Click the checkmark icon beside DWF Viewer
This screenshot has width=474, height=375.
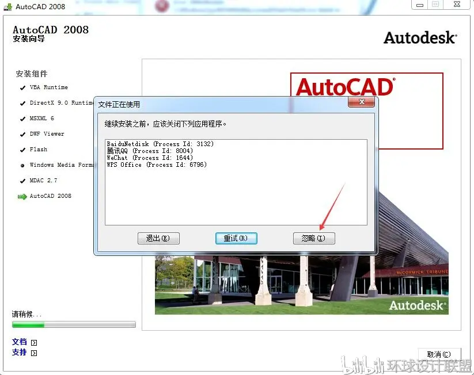(x=22, y=135)
